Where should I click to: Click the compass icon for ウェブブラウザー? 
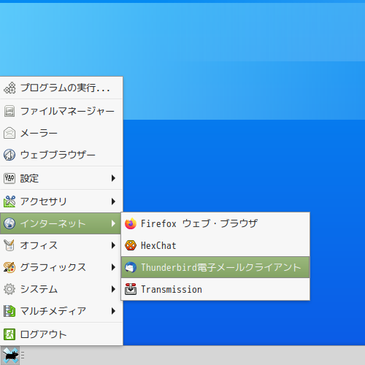(x=9, y=155)
